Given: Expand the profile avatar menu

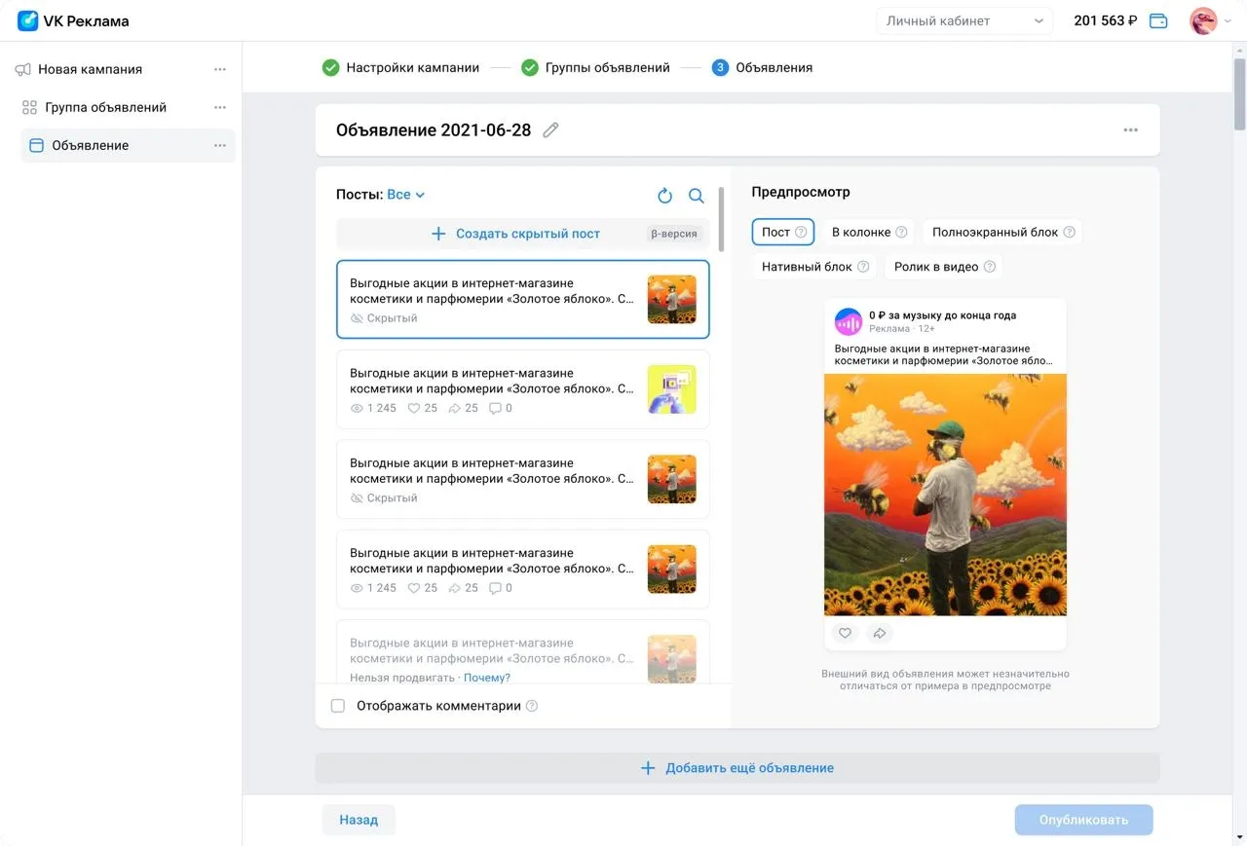Looking at the screenshot, I should pyautogui.click(x=1210, y=20).
